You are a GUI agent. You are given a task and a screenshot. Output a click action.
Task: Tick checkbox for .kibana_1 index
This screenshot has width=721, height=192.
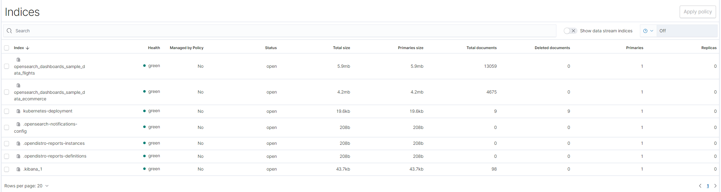(x=7, y=169)
